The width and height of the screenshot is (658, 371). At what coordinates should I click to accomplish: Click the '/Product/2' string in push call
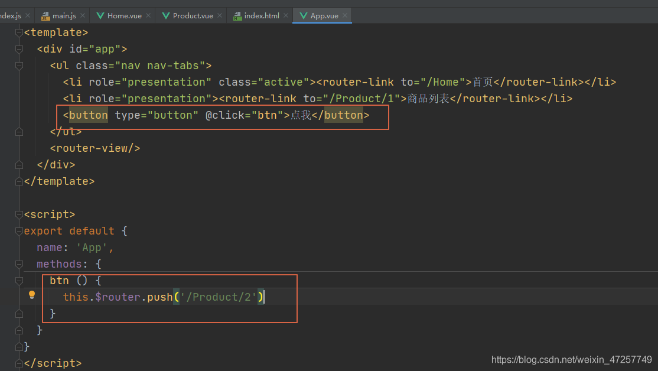coord(218,297)
